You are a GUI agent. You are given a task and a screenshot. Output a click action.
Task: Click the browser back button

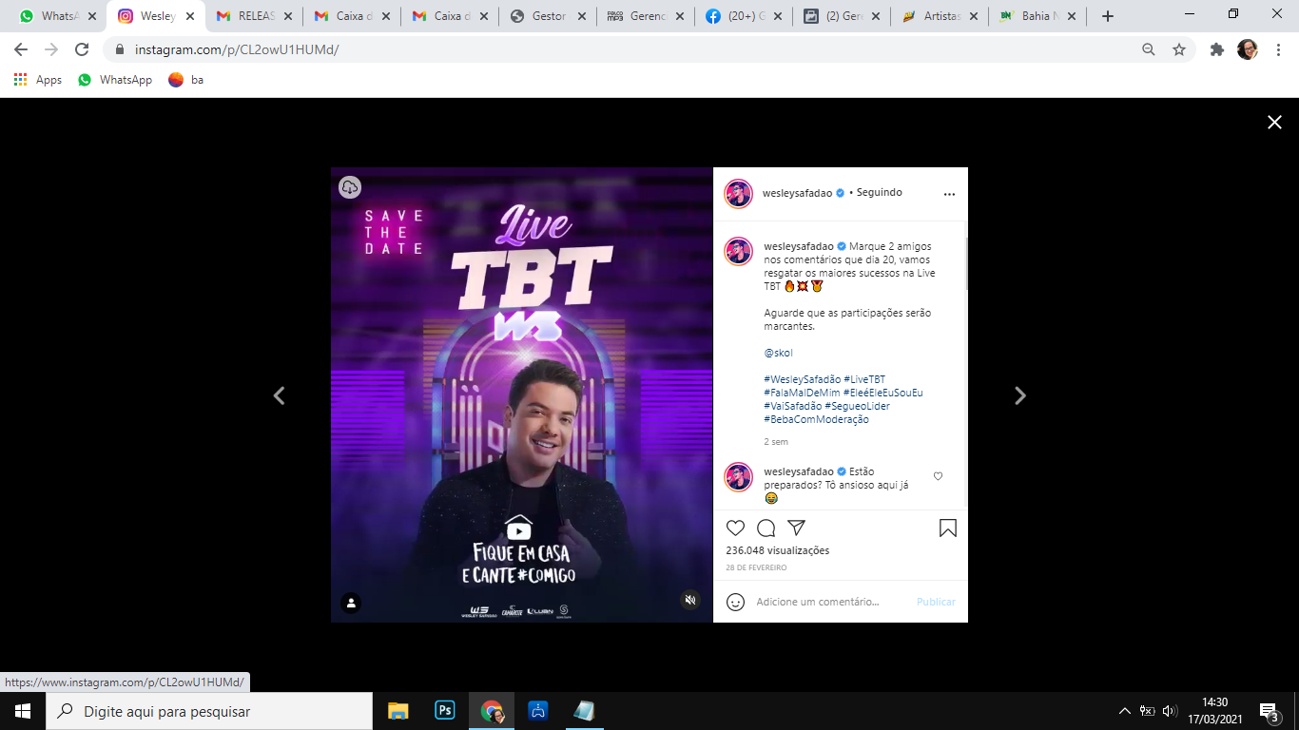click(20, 49)
